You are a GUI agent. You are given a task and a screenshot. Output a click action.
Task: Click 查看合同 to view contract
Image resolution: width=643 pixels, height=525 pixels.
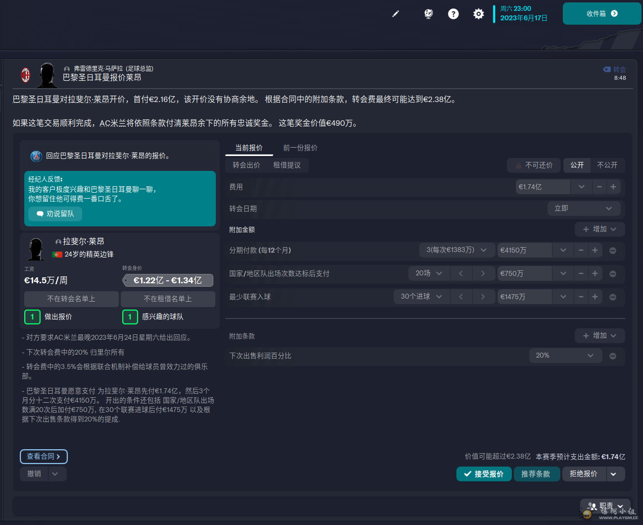click(44, 457)
